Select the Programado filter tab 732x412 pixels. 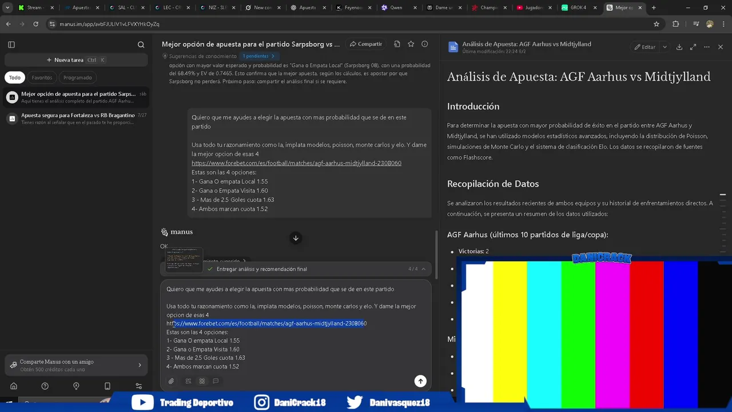[x=78, y=77]
